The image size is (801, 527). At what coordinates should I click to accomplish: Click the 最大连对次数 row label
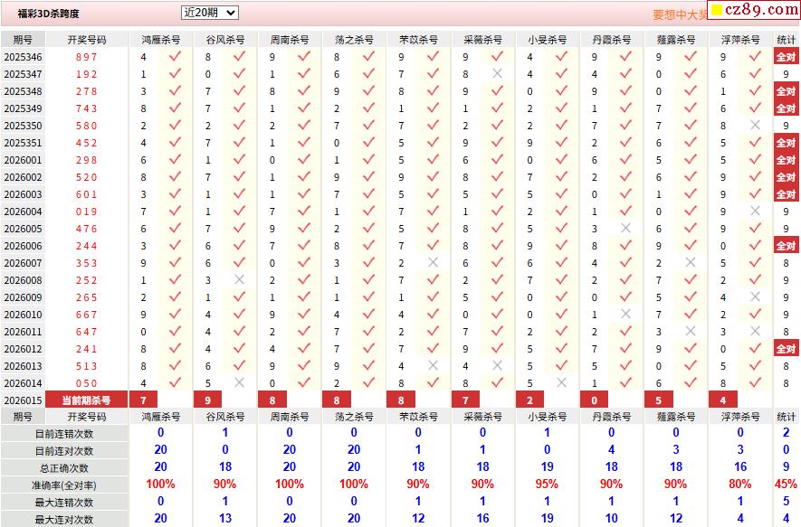click(x=64, y=520)
